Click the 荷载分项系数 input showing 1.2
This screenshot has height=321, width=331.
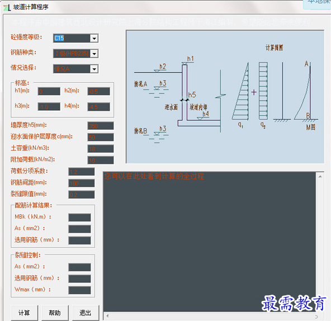82,172
